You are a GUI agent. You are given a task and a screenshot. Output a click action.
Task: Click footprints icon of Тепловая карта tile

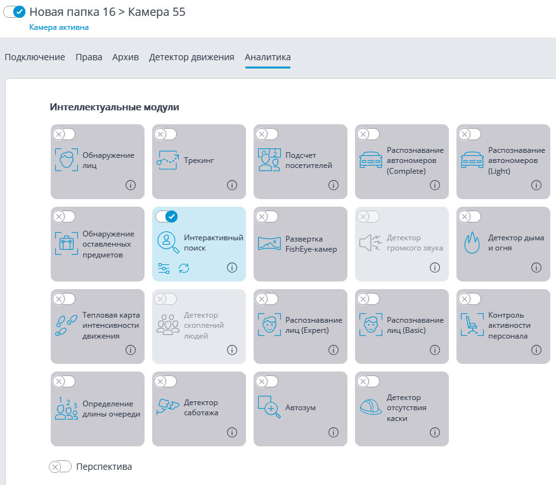point(66,325)
